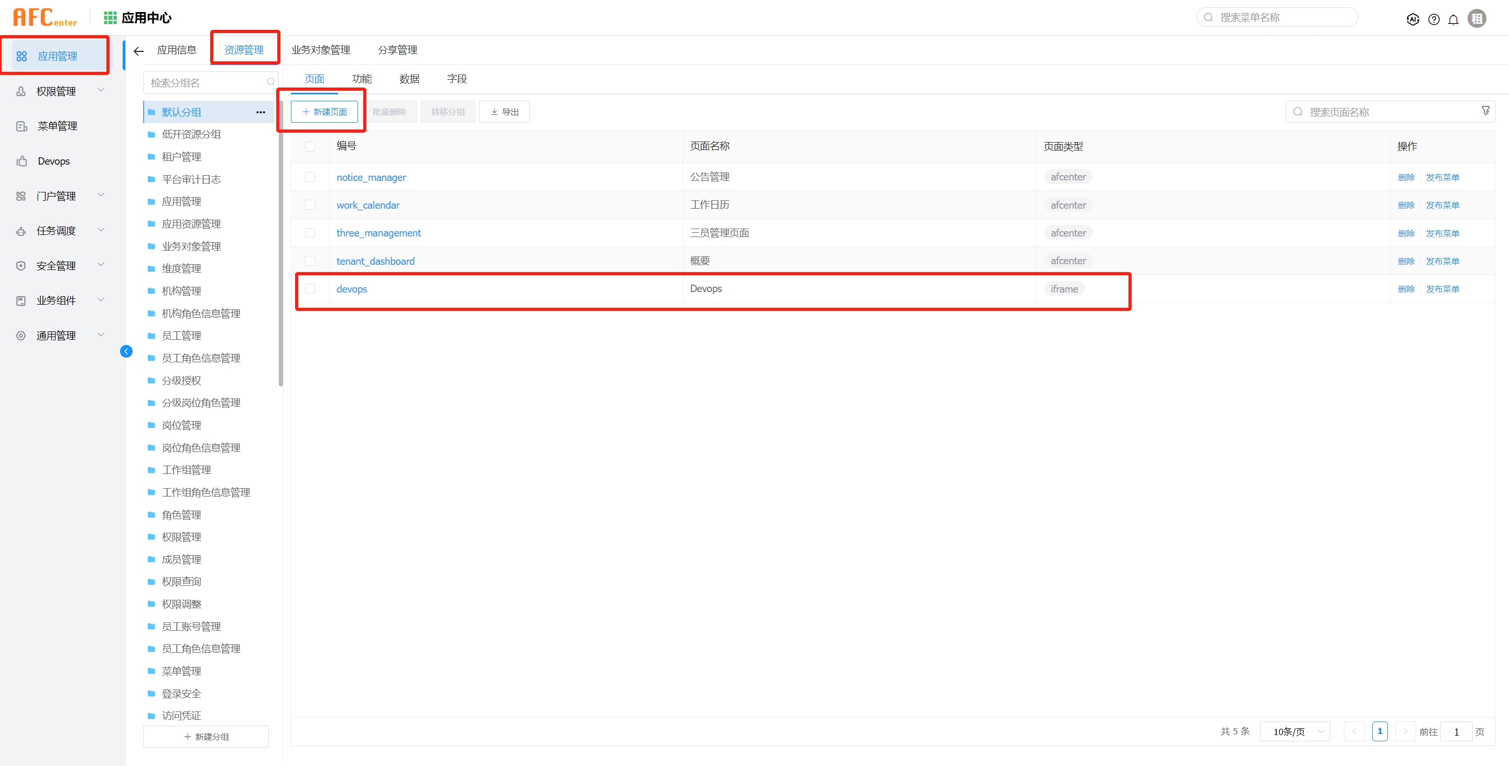Click the 应用中心 grid icon

point(110,18)
